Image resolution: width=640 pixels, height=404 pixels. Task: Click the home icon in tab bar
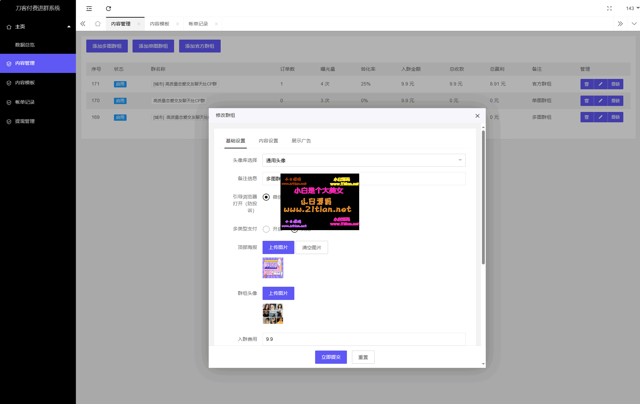click(98, 24)
